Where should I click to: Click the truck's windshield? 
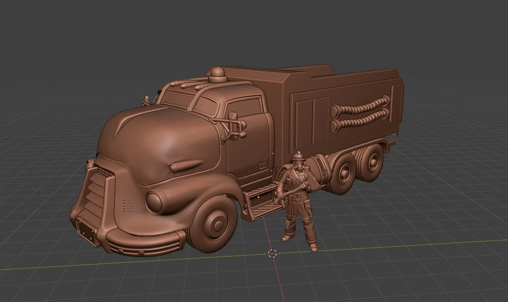point(174,99)
